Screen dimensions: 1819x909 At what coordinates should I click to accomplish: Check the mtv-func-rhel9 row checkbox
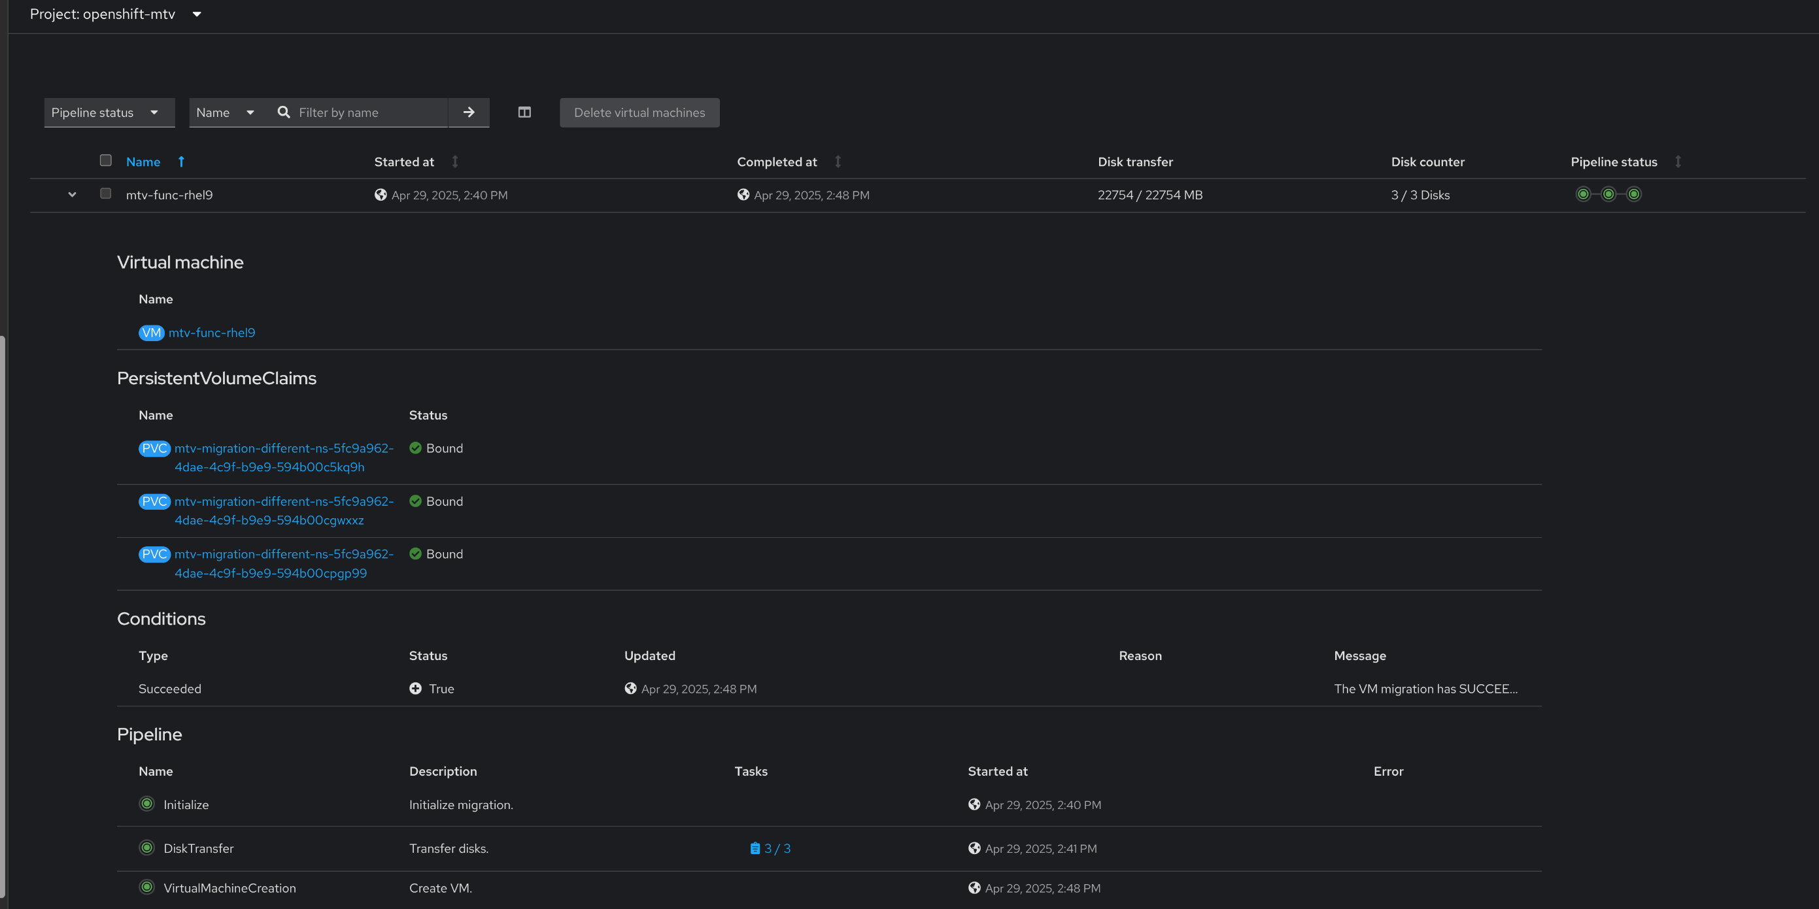106,193
